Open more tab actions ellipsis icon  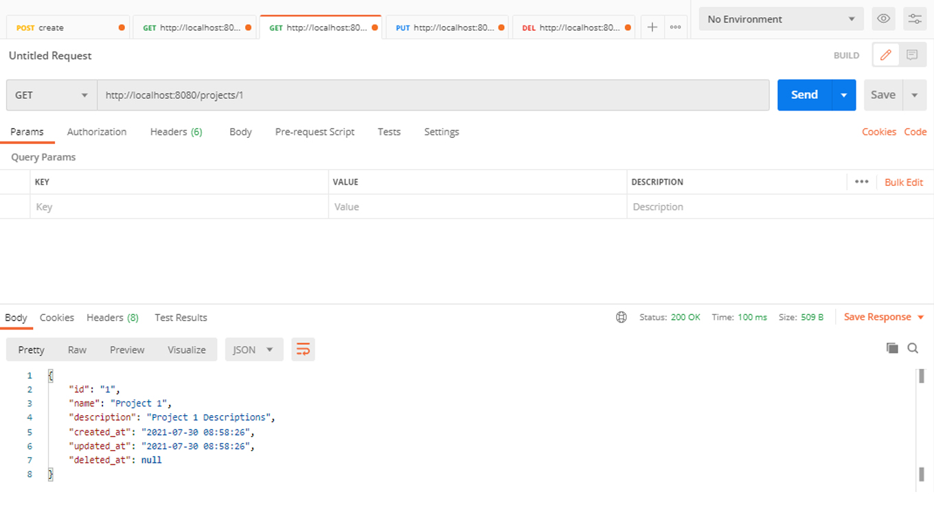pos(675,27)
